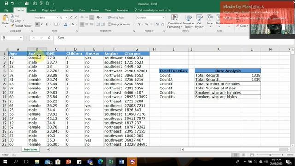Open Cell Styles gallery
Screen dimensions: 295x166
pos(199,21)
